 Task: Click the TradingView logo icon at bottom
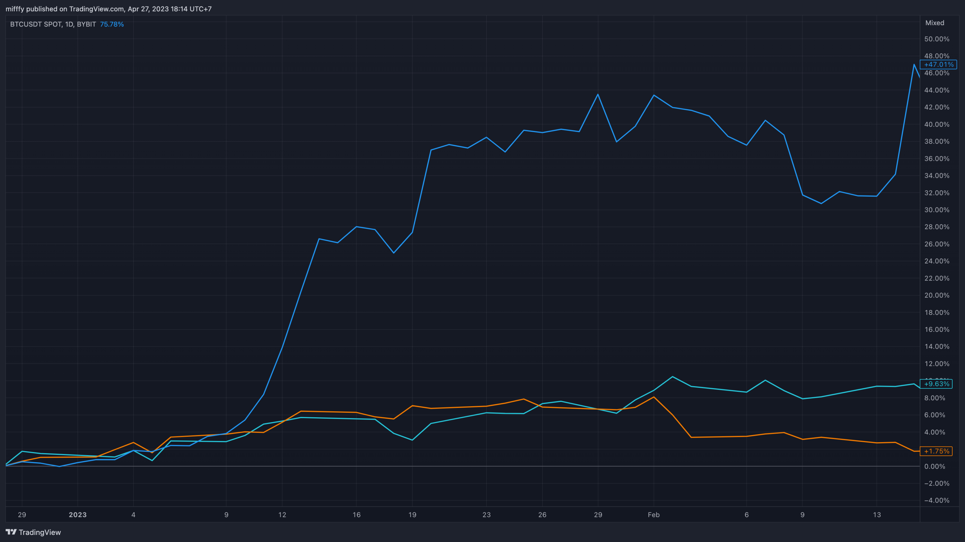click(x=11, y=532)
